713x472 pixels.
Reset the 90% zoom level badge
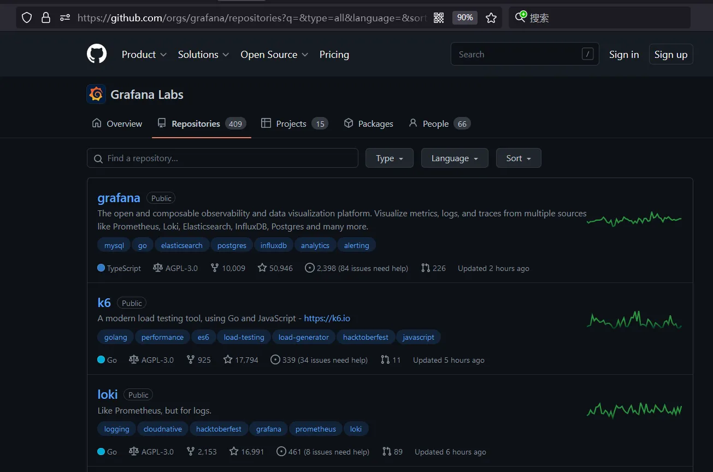coord(465,17)
